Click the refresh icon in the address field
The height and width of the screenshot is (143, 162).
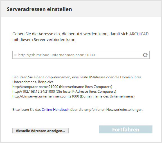point(145,55)
